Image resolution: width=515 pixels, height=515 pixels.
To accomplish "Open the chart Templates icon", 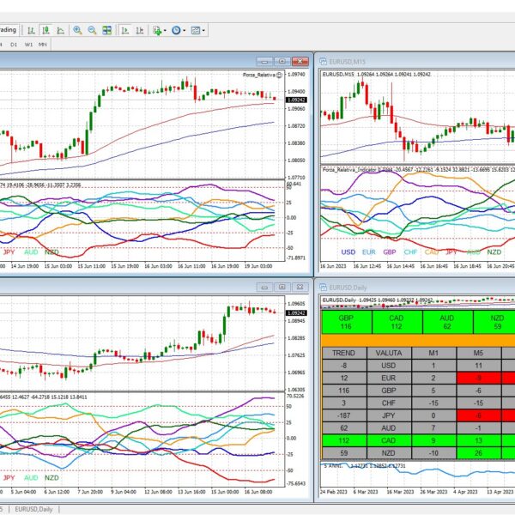I will (x=196, y=31).
